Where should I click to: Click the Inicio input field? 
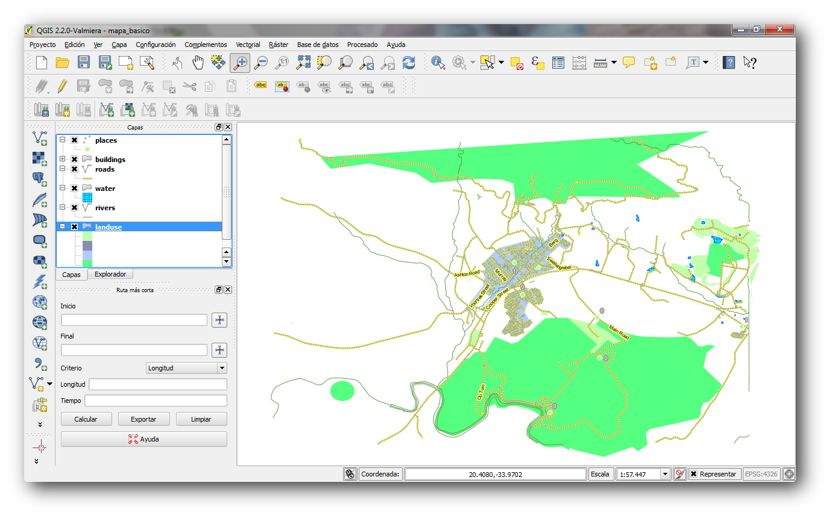pos(134,320)
